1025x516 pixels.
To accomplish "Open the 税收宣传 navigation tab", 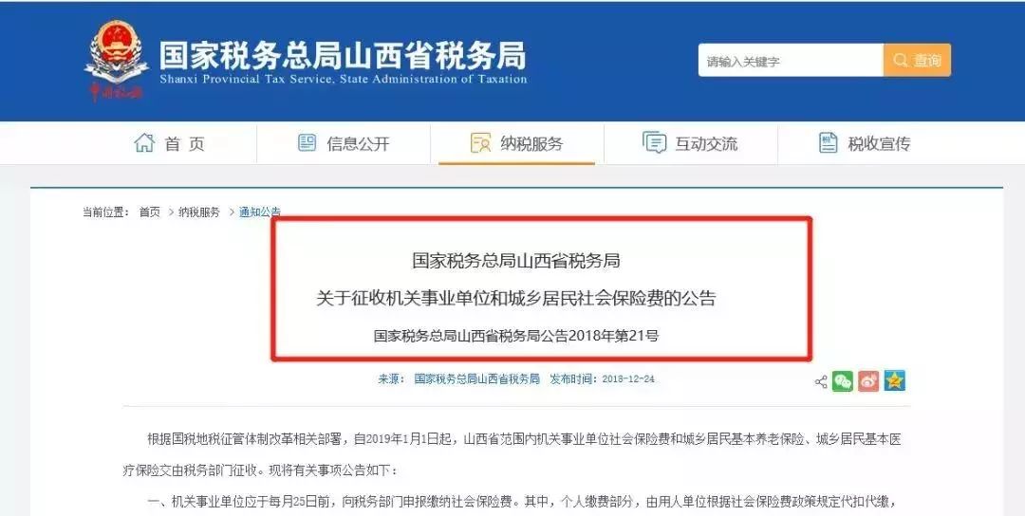I will click(x=865, y=143).
